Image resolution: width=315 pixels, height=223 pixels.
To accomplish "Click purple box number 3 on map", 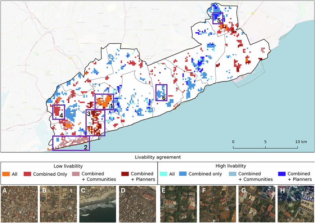I will (x=95, y=123).
